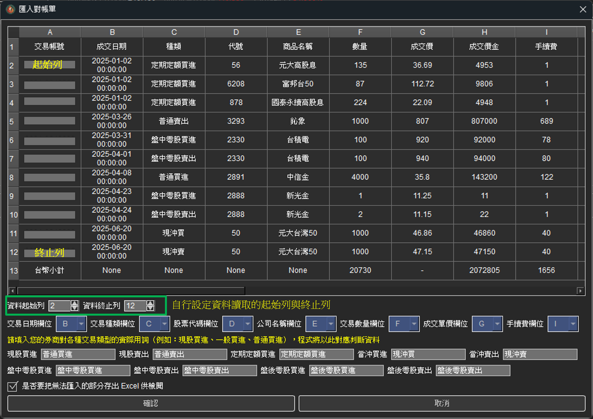593x419 pixels.
Task: Increase 資料終止列 value with up arrow
Action: coord(150,303)
